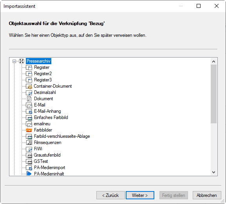This screenshot has width=226, height=204.
Task: Click the Einfaches Farbbild image icon
Action: pyautogui.click(x=29, y=118)
